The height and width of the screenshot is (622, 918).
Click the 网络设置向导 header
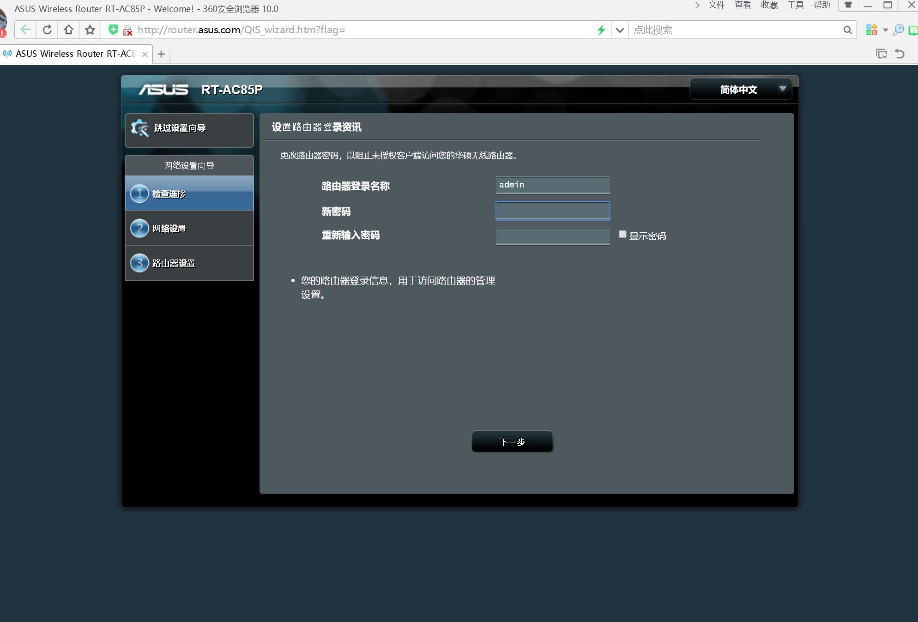tap(189, 165)
